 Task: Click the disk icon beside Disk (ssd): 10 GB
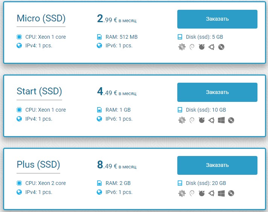(x=180, y=110)
